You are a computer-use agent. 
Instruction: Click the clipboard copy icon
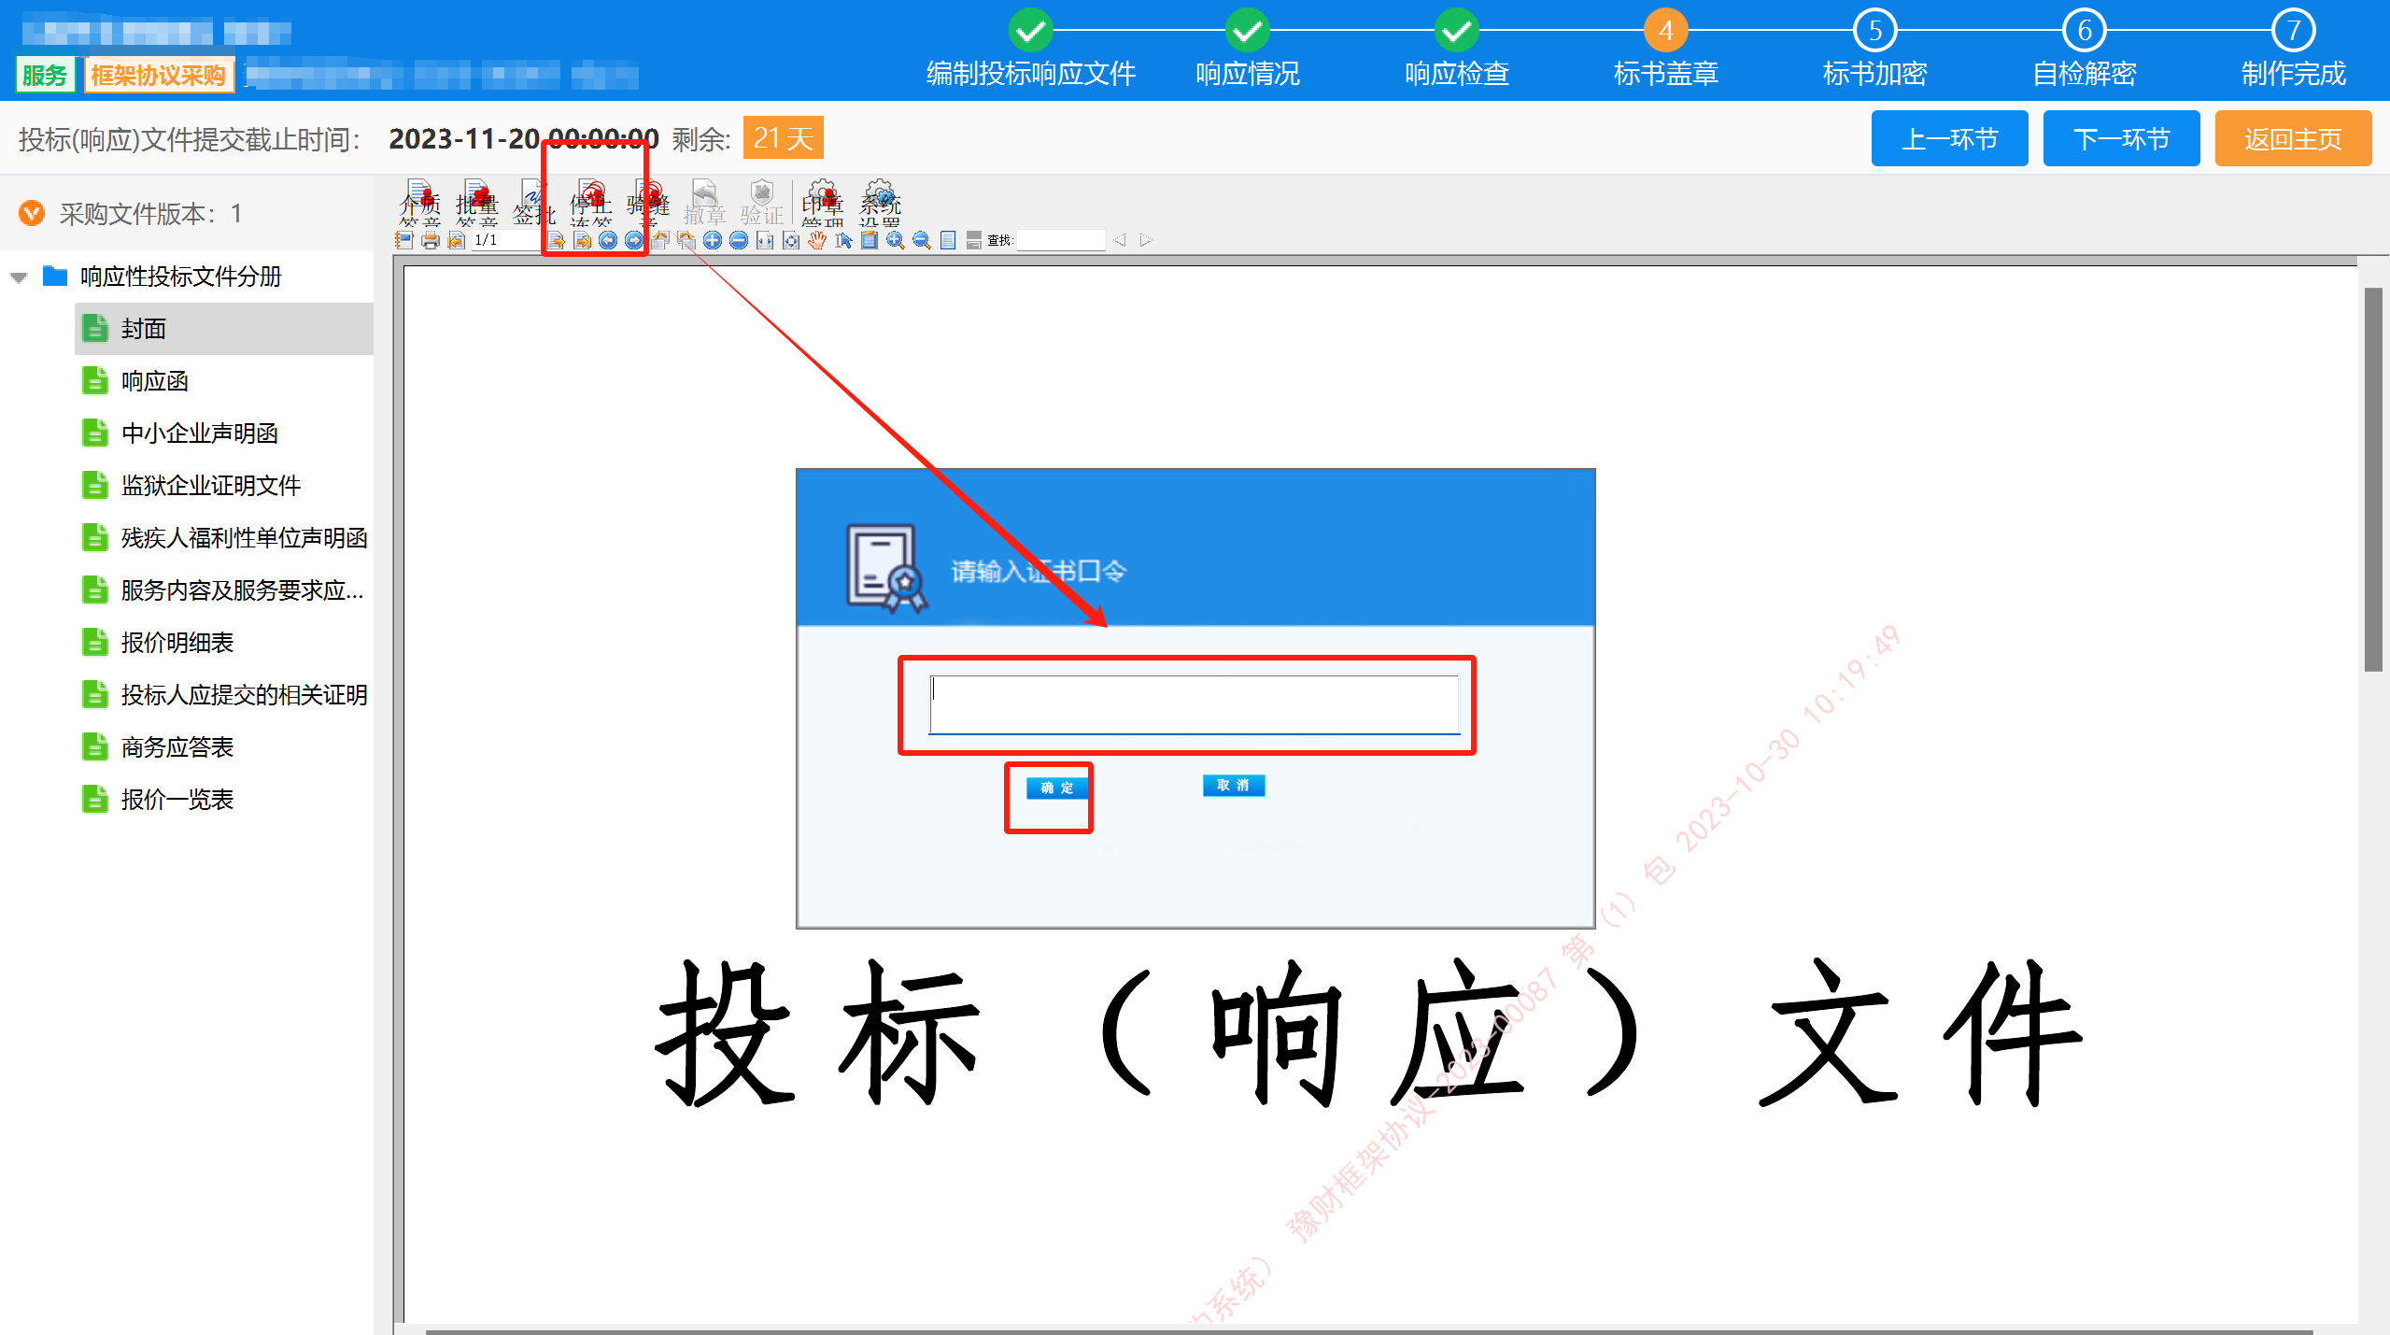tap(870, 240)
